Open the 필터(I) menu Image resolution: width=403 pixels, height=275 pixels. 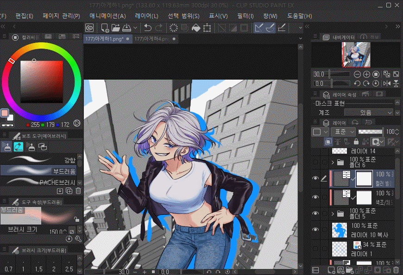[x=245, y=16]
